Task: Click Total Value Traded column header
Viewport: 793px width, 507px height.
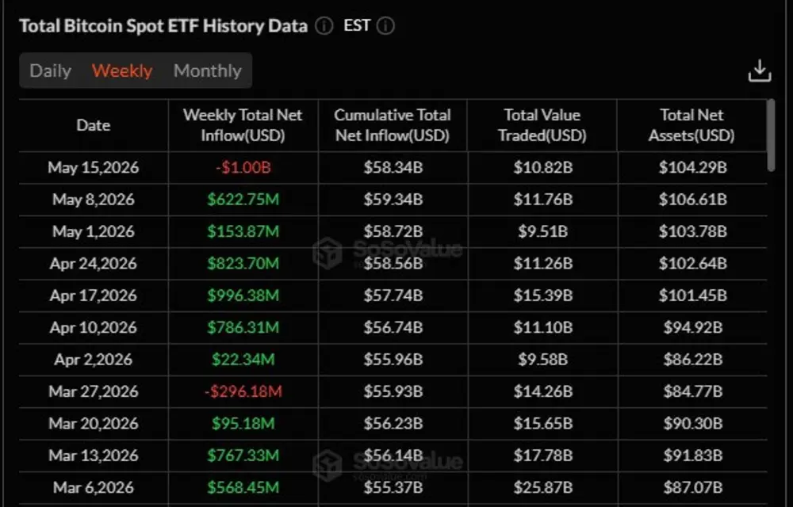Action: click(x=542, y=125)
